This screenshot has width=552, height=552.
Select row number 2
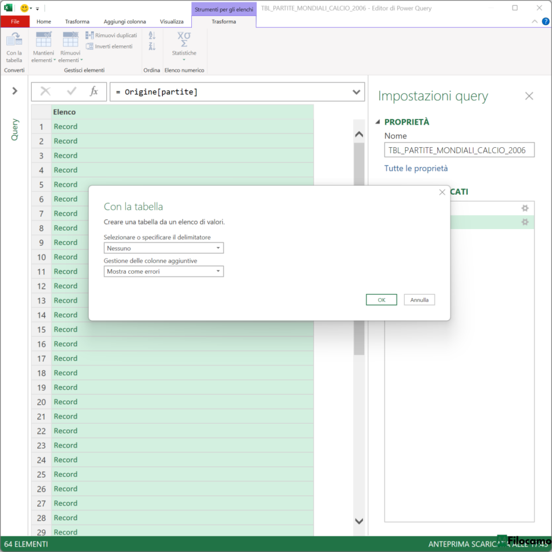click(x=41, y=141)
